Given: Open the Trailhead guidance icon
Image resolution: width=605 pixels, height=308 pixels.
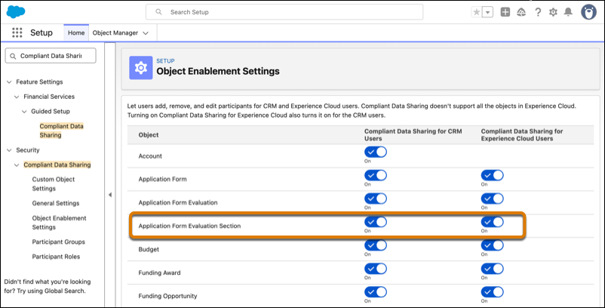Looking at the screenshot, I should [x=521, y=12].
